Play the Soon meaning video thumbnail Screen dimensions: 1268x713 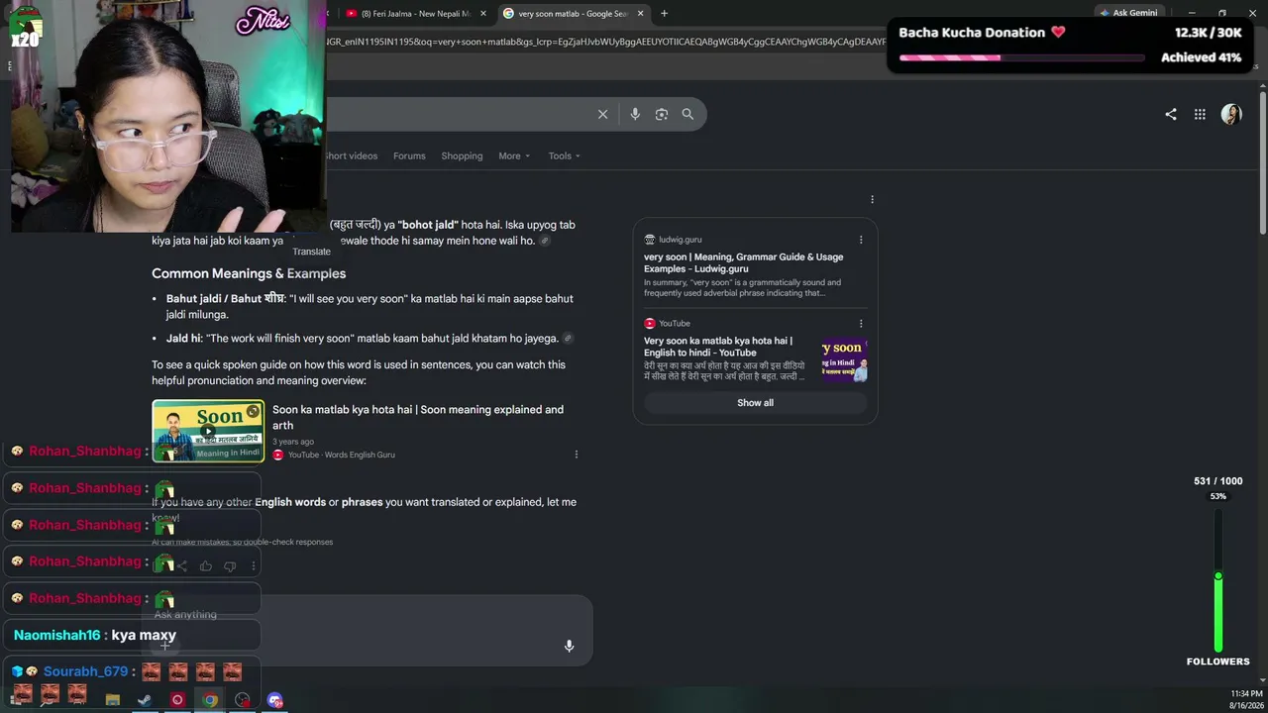pos(208,431)
